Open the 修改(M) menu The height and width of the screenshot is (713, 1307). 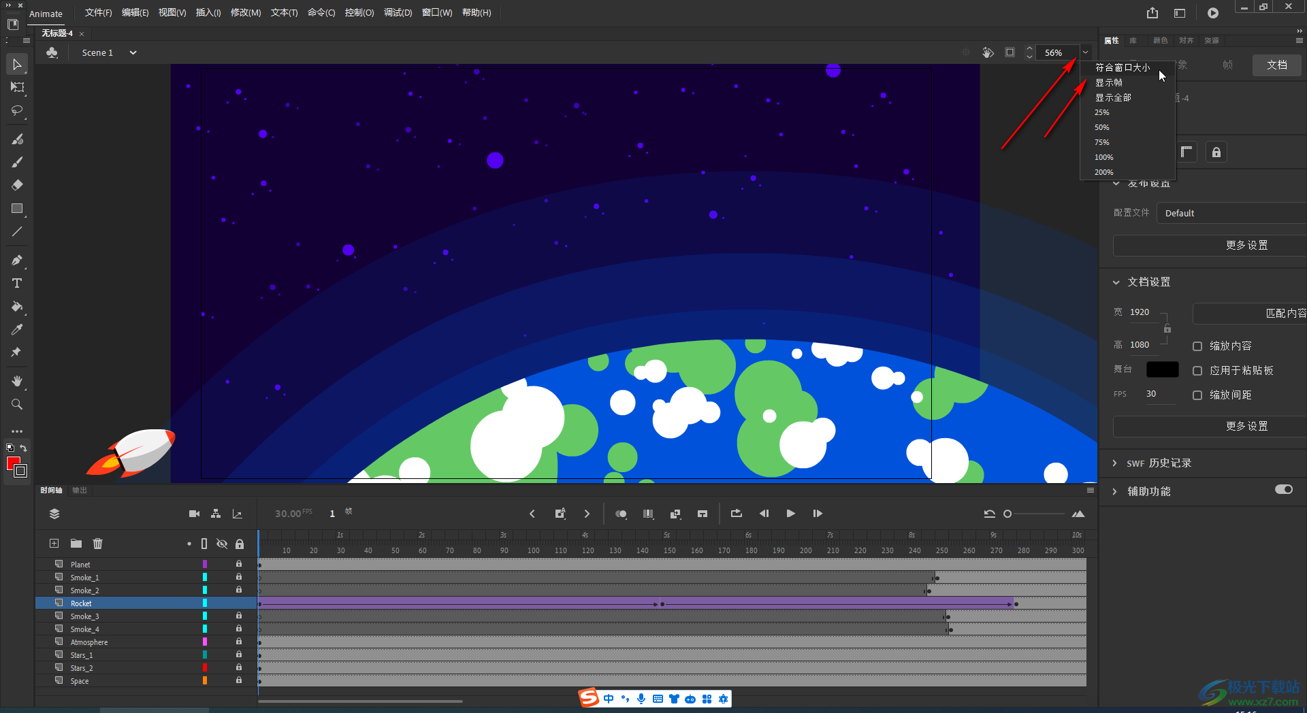(246, 13)
